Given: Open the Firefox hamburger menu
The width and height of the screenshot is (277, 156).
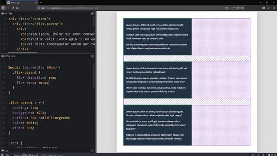Looking at the screenshot, I should click(x=274, y=8).
